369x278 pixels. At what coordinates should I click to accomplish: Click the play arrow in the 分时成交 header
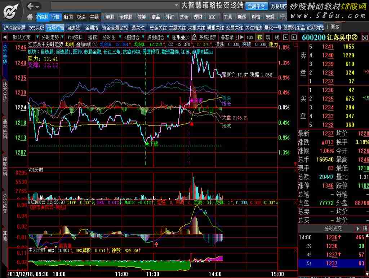click(x=358, y=228)
